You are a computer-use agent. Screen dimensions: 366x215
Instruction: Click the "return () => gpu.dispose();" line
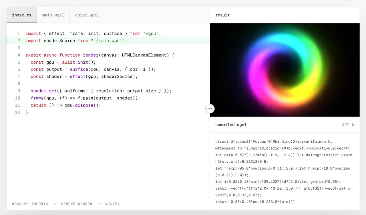click(66, 105)
